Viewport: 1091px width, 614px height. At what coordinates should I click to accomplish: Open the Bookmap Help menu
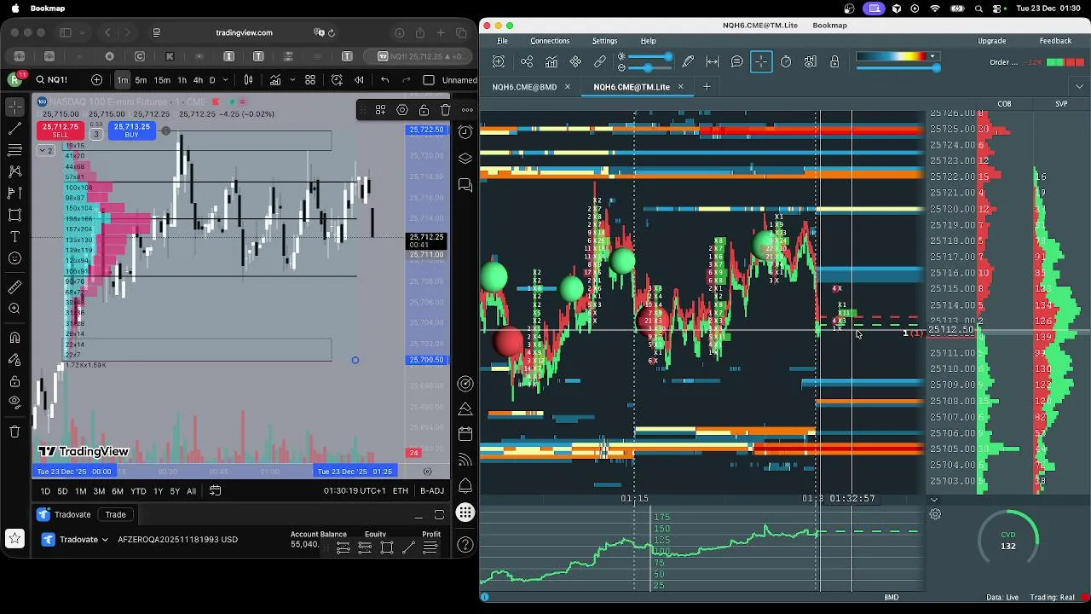[648, 41]
